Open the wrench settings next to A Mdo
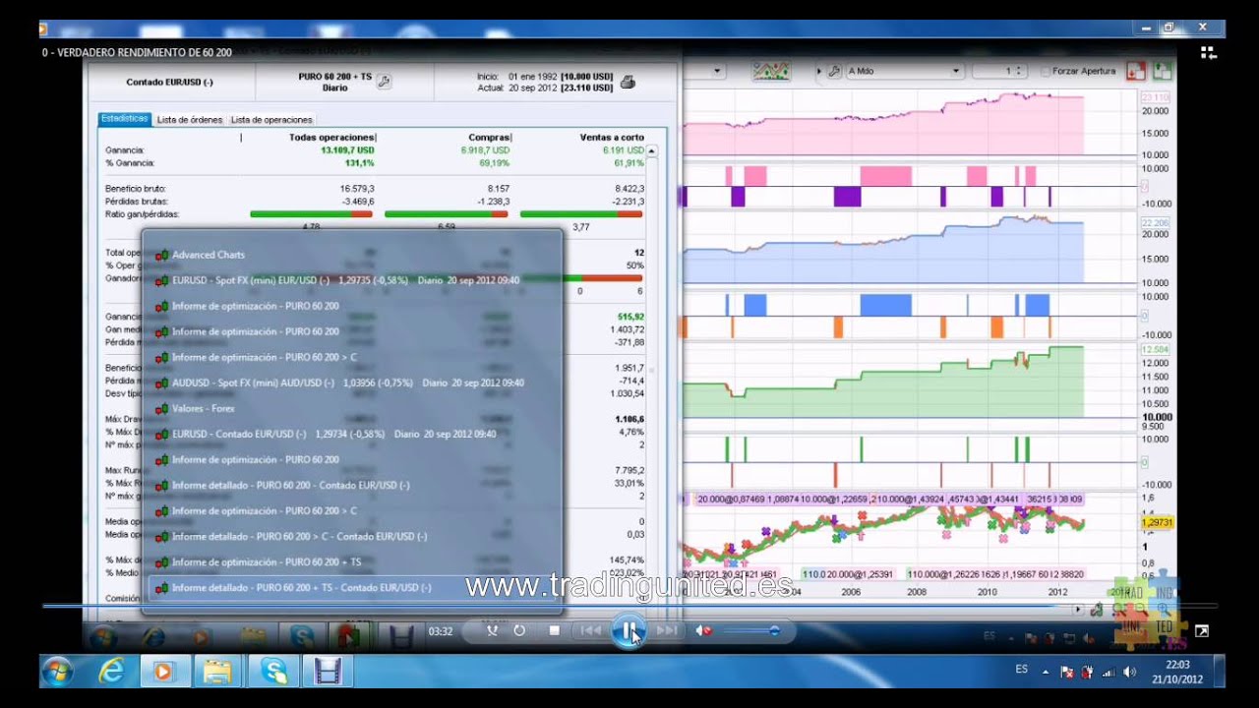Image resolution: width=1259 pixels, height=708 pixels. click(834, 71)
